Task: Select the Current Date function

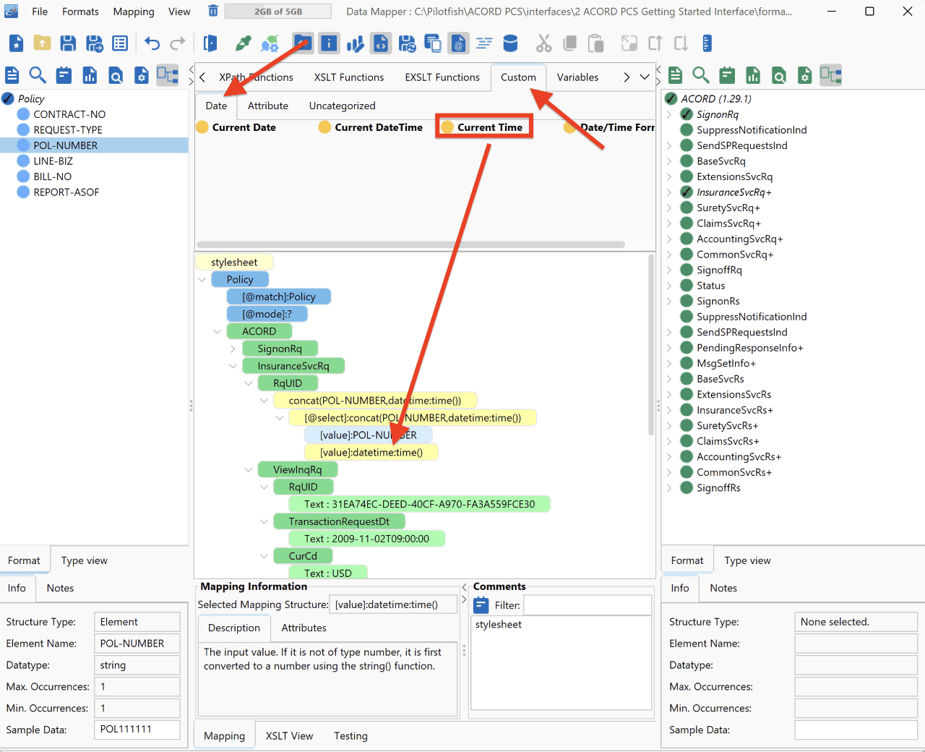Action: [236, 127]
